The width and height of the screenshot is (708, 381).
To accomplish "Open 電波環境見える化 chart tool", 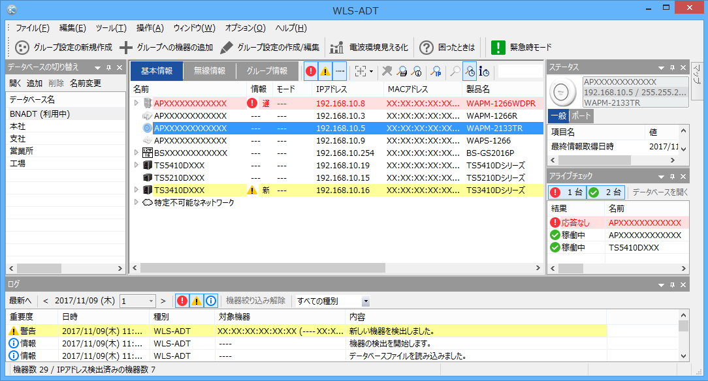I will coord(369,48).
